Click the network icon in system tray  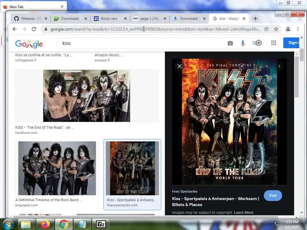click(277, 224)
